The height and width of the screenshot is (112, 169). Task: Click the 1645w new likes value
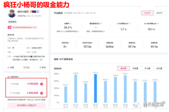point(110,47)
